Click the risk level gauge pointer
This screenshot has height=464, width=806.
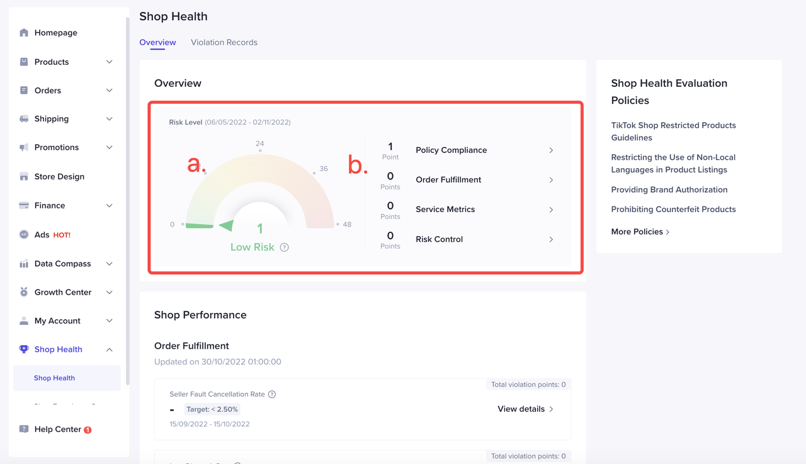(x=225, y=225)
